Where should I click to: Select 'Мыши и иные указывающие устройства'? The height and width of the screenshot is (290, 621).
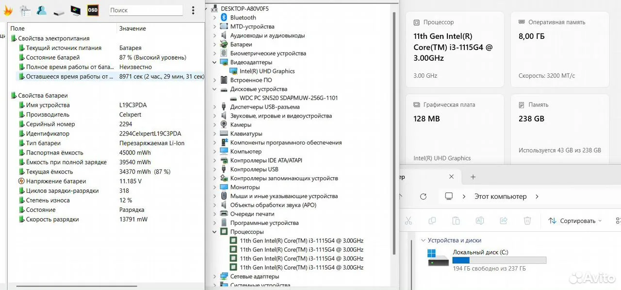click(284, 196)
